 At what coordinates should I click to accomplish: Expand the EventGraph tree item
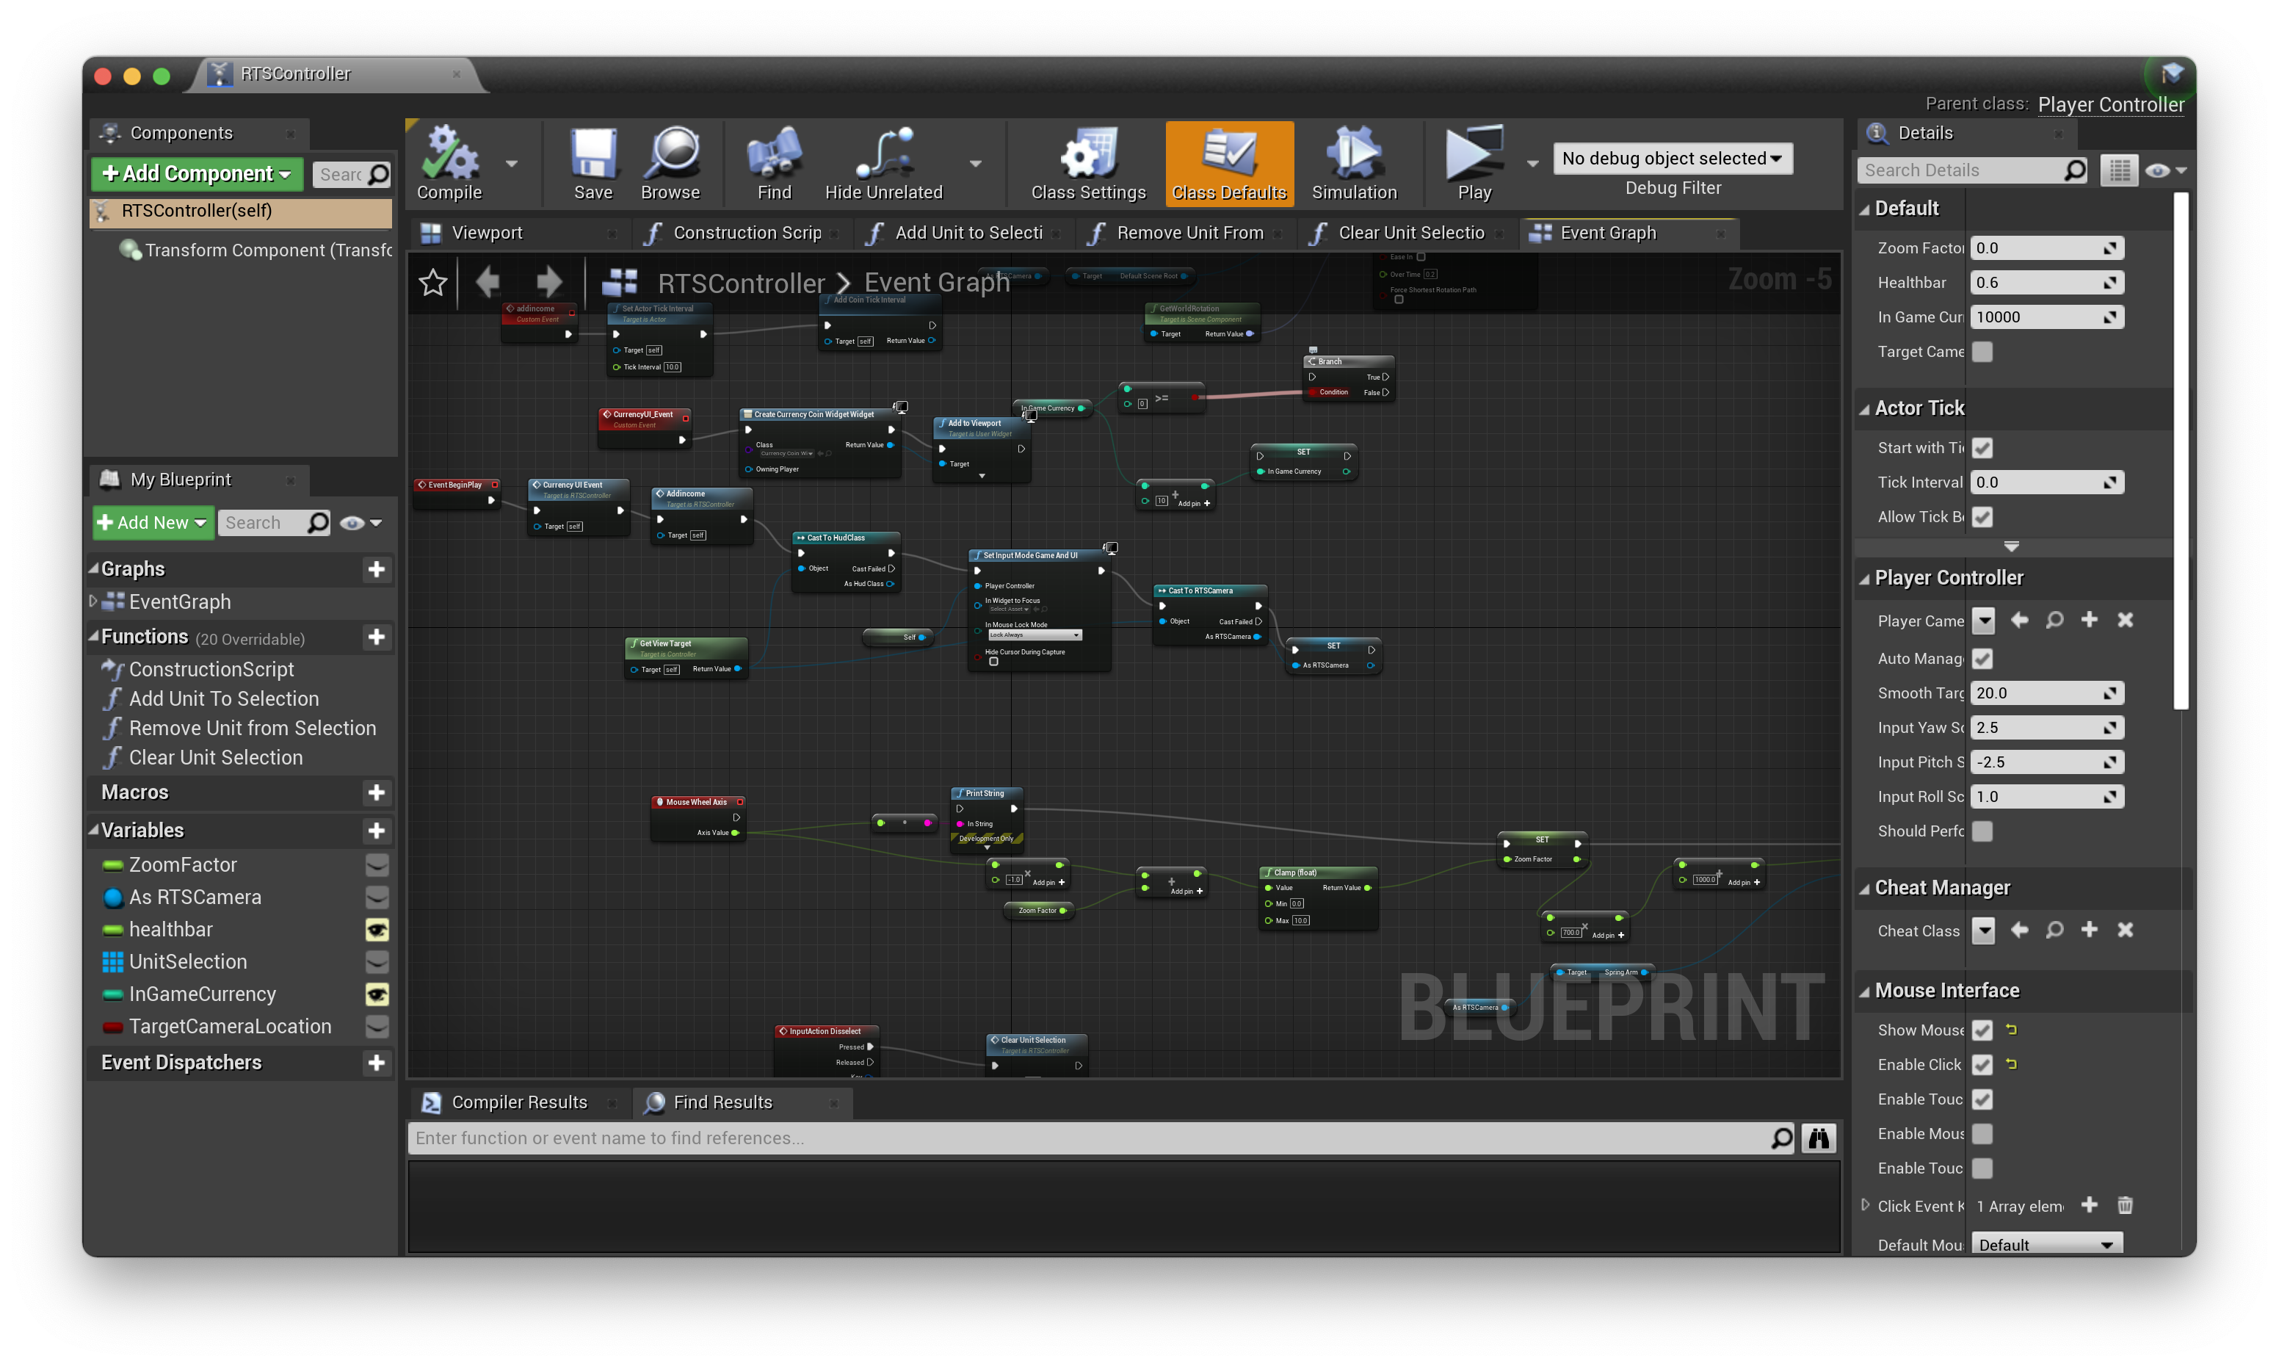[x=93, y=601]
